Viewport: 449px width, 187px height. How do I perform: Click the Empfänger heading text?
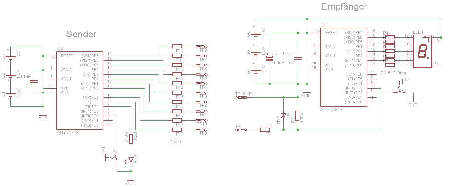(x=344, y=6)
